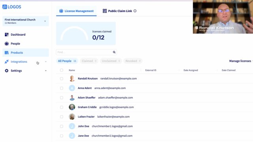The width and height of the screenshot is (253, 142).
Task: Click the Settings gear icon
Action: [7, 71]
